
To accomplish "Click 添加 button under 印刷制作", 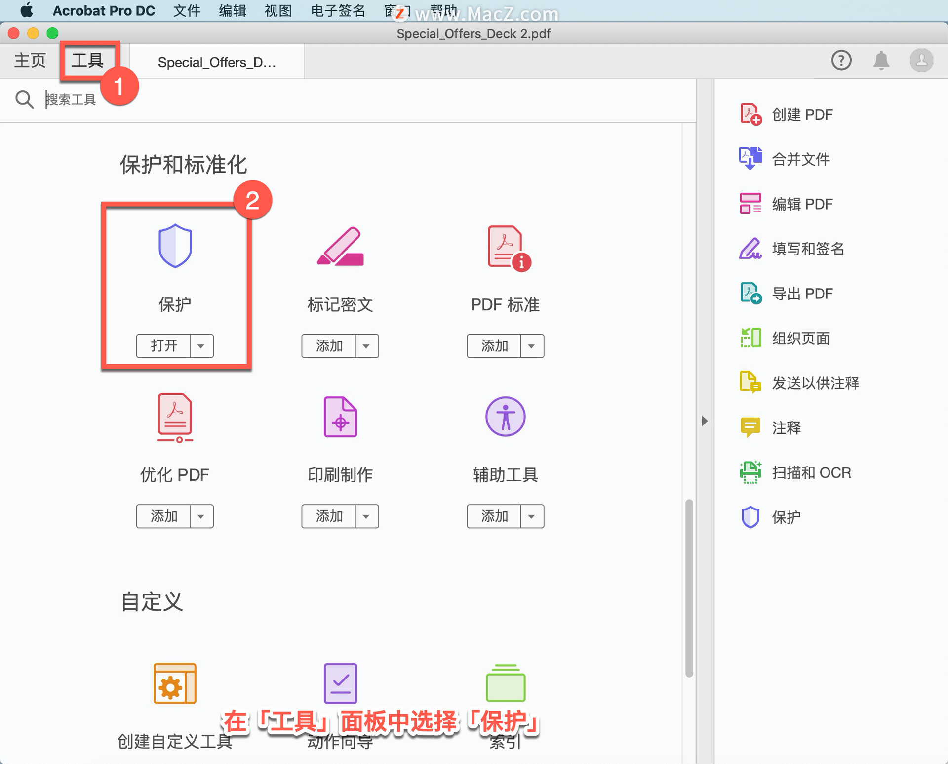I will (x=329, y=516).
